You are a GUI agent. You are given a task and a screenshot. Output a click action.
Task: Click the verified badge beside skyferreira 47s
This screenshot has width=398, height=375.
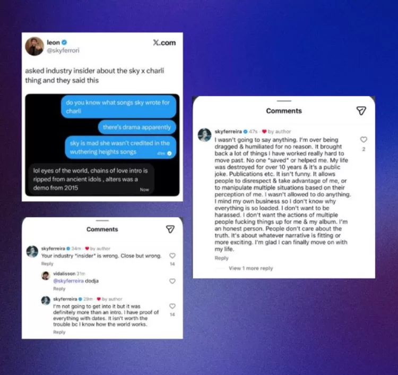(245, 132)
